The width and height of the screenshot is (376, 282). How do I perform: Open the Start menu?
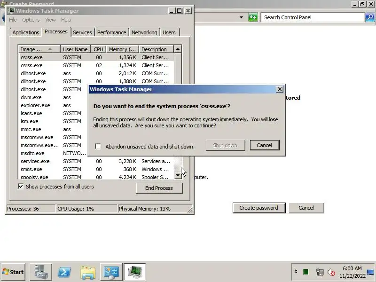[x=13, y=272]
